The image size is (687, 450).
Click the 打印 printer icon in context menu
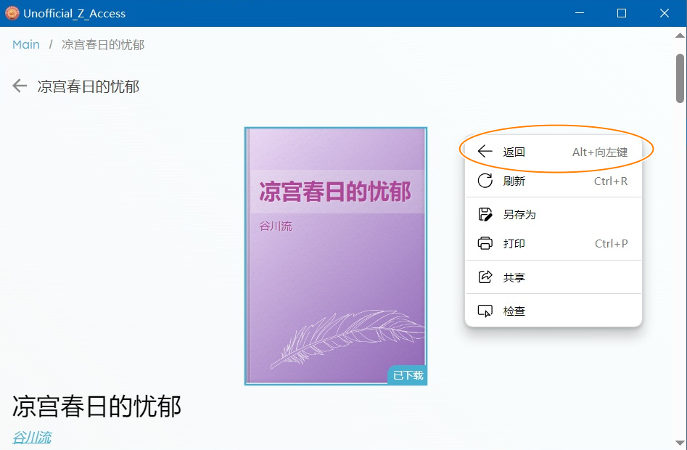[x=485, y=243]
